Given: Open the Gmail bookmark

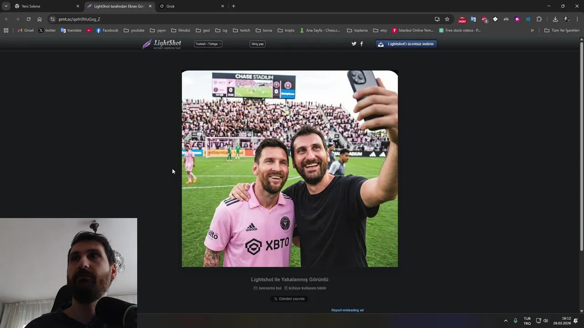Looking at the screenshot, I should tap(26, 31).
